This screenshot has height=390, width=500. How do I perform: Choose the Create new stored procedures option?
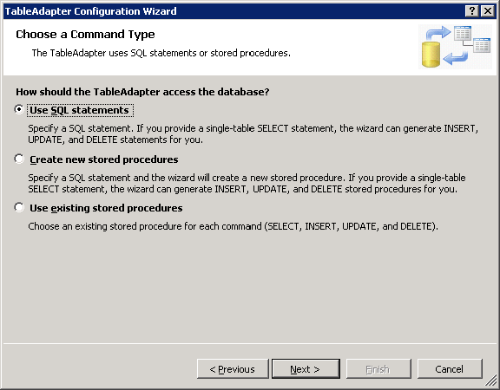point(19,159)
